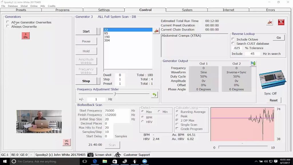The image size is (293, 165).
Task: Click the Frequency Adjustment Slider handle
Action: [x=115, y=94]
